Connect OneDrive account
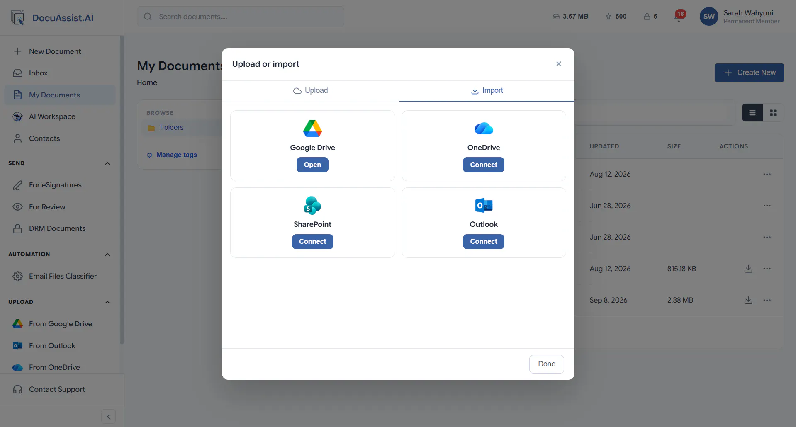796x427 pixels. click(484, 165)
